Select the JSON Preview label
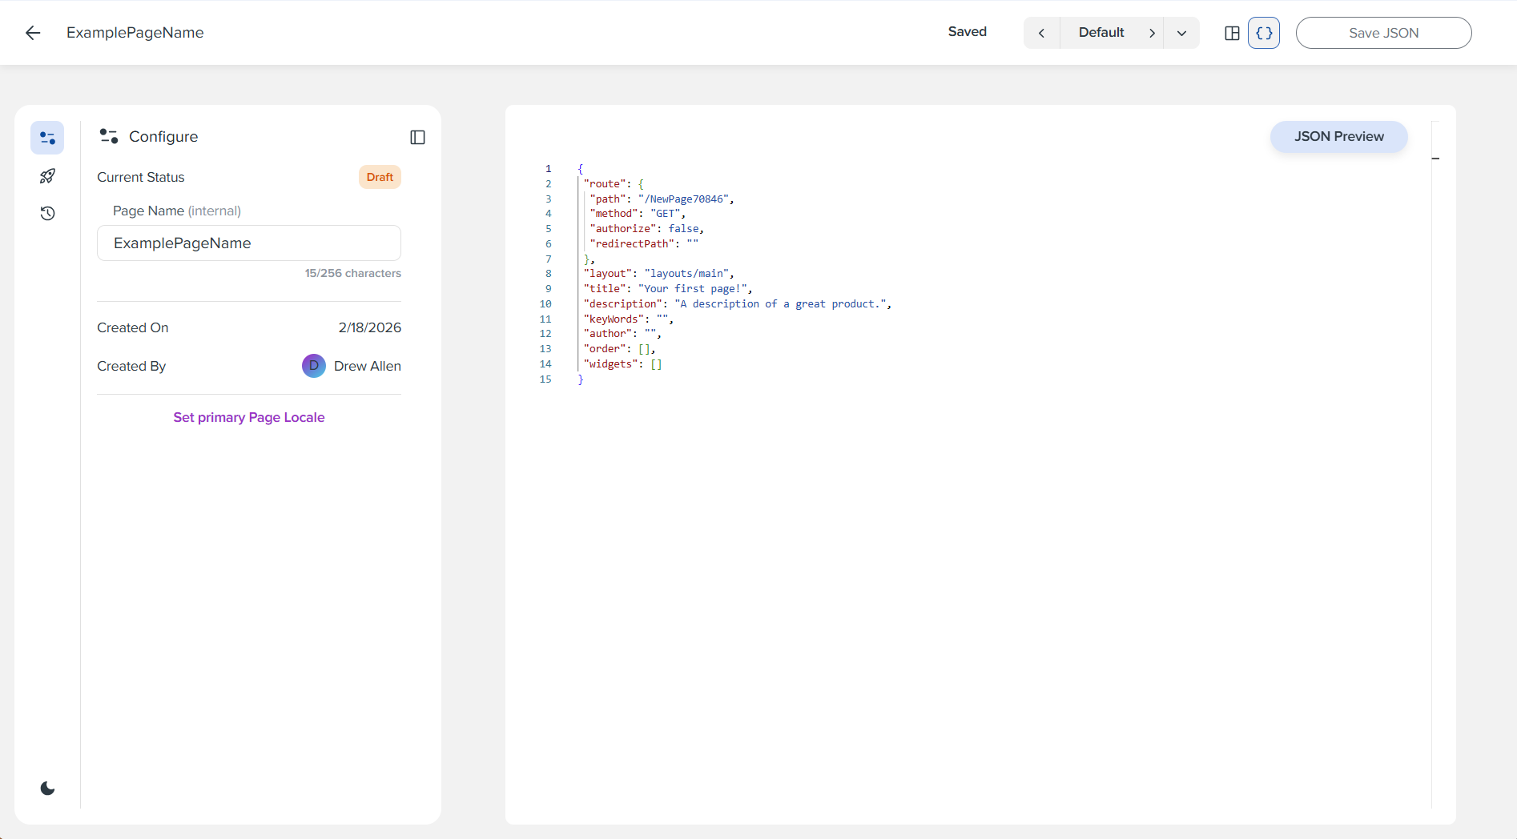The image size is (1517, 839). tap(1338, 136)
